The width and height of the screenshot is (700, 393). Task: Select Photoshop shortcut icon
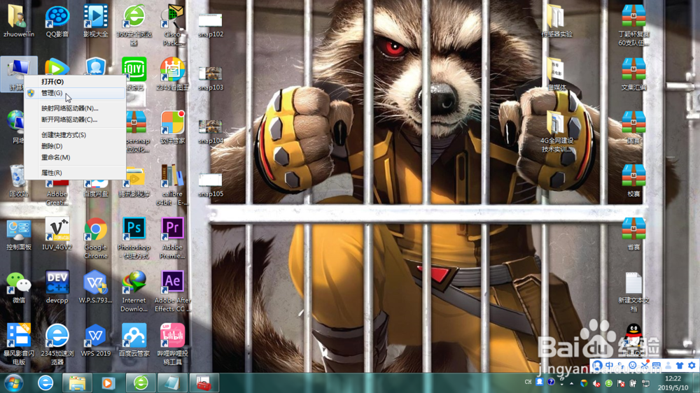pos(134,238)
